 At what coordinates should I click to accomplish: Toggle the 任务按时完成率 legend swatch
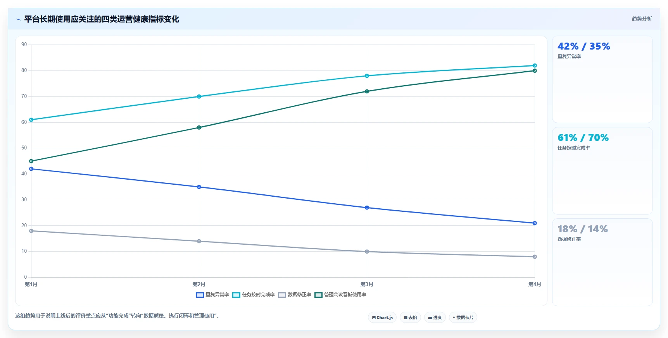click(x=236, y=295)
